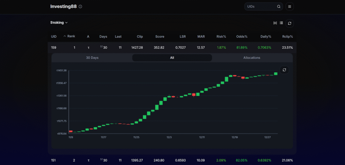This screenshot has width=345, height=165.
Task: Click the Rank sort arrow icon
Action: (x=65, y=36)
